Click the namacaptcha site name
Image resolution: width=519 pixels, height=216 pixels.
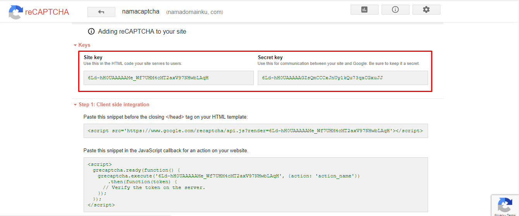tap(140, 12)
